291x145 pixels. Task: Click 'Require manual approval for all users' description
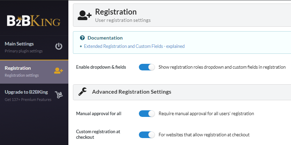pyautogui.click(x=206, y=114)
